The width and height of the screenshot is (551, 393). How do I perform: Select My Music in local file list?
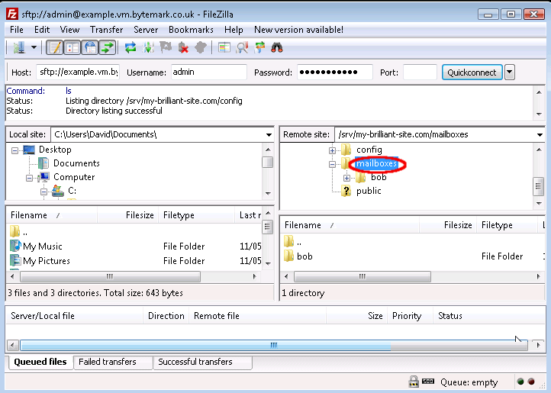coord(43,246)
